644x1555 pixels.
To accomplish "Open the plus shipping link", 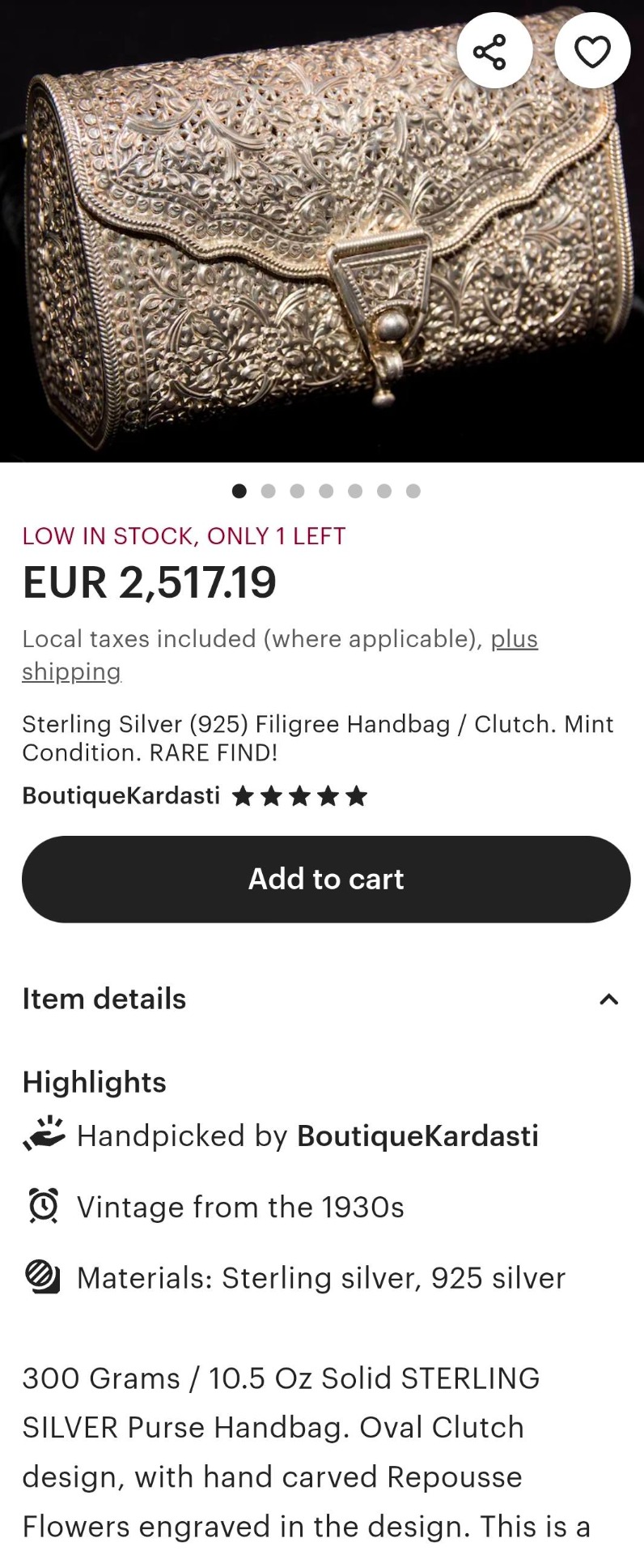I will [x=514, y=639].
